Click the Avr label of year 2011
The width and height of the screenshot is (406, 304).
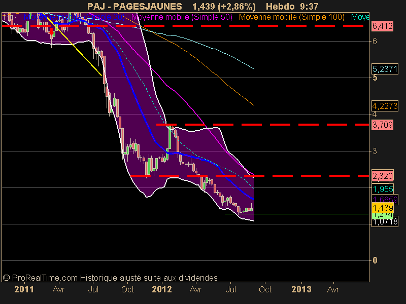[58, 289]
